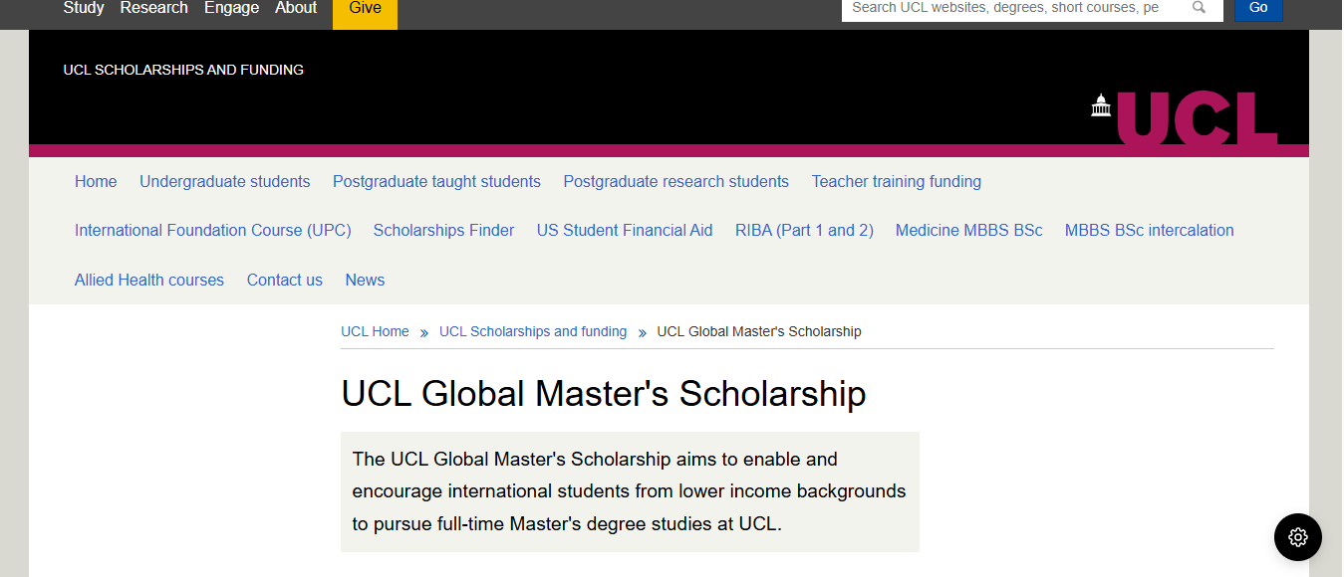Navigate to UCL Scholarships and Funding heading
Viewport: 1344px width, 577px height.
(183, 70)
